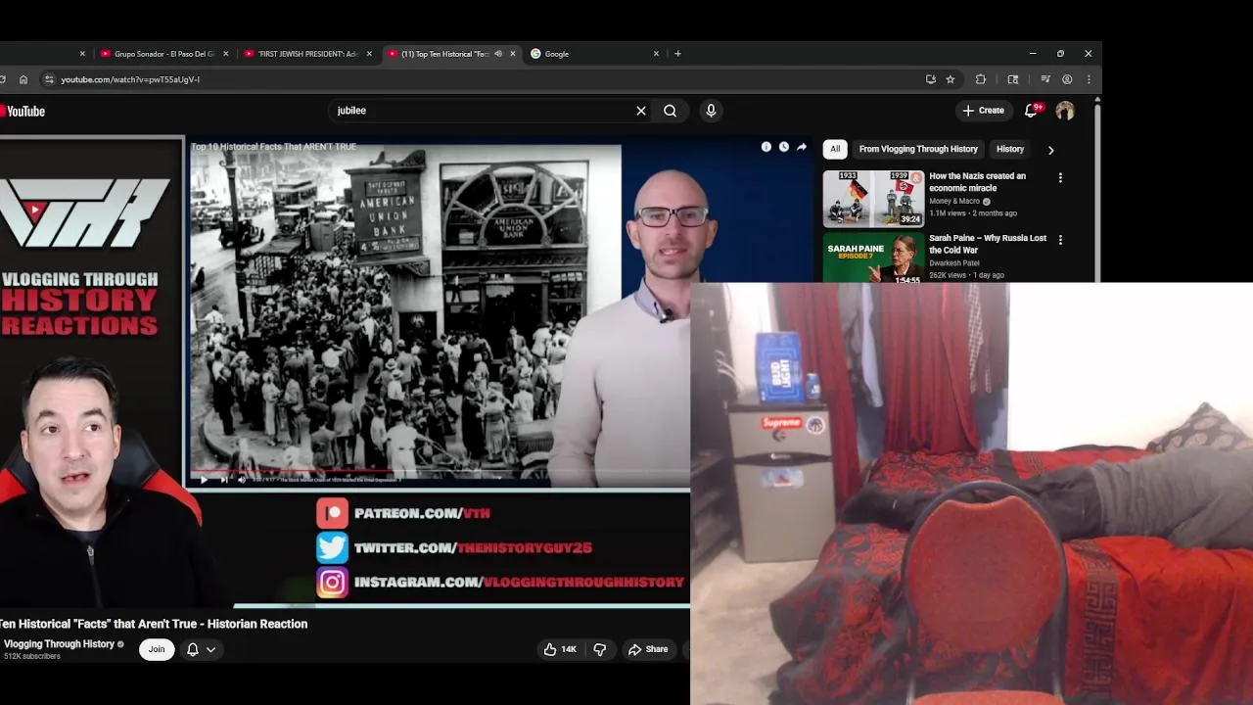Clear the 'jubilee' search text with X

pyautogui.click(x=641, y=111)
